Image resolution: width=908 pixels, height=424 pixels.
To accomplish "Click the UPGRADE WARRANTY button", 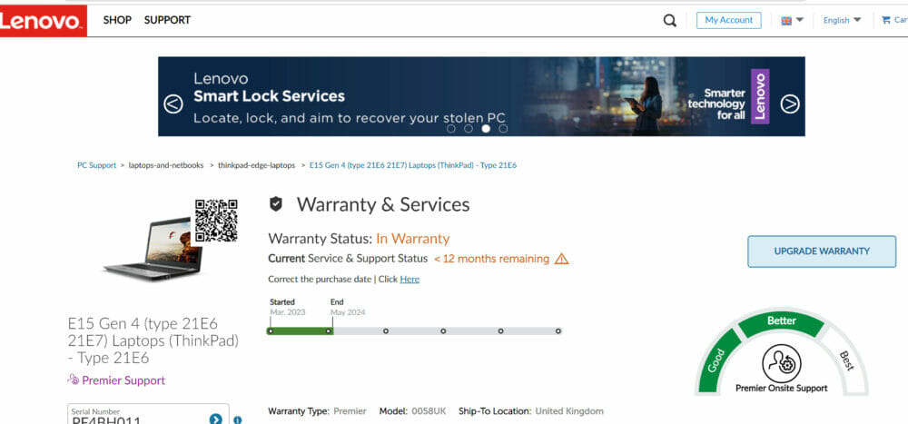I will click(x=822, y=251).
